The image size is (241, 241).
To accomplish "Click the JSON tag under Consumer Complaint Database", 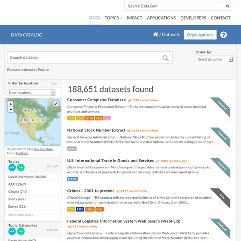I will 89,118.
